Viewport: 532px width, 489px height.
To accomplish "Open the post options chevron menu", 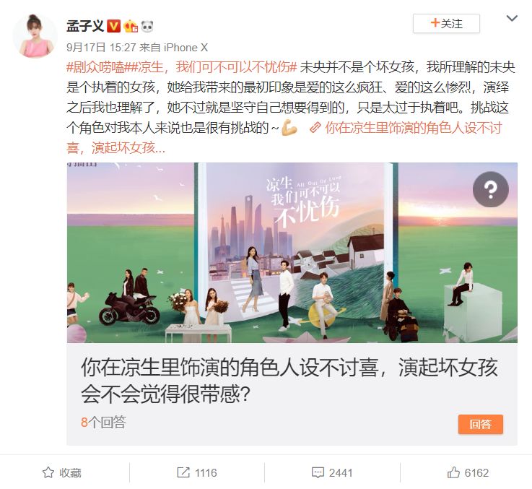I will click(512, 18).
